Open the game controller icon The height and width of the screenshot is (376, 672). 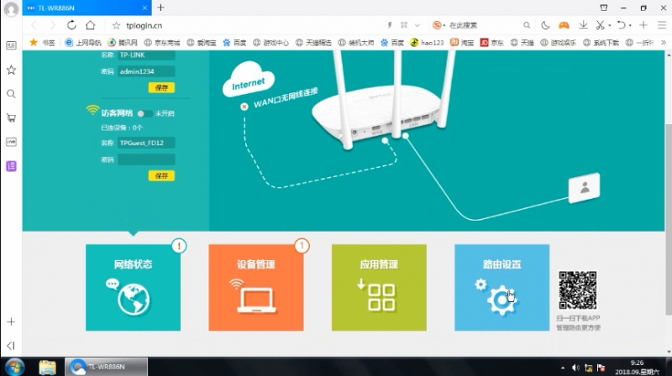564,25
